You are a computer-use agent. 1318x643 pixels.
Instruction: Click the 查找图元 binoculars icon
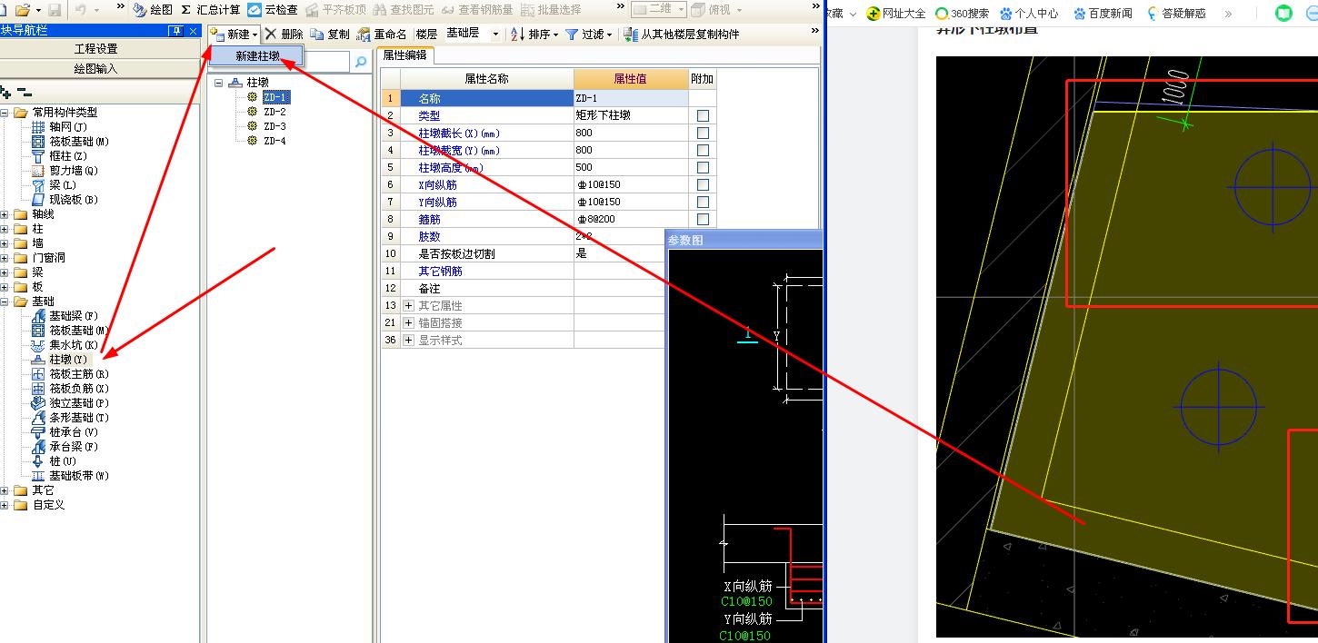coord(380,10)
